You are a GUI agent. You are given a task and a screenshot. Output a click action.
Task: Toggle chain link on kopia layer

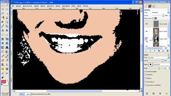point(151,39)
